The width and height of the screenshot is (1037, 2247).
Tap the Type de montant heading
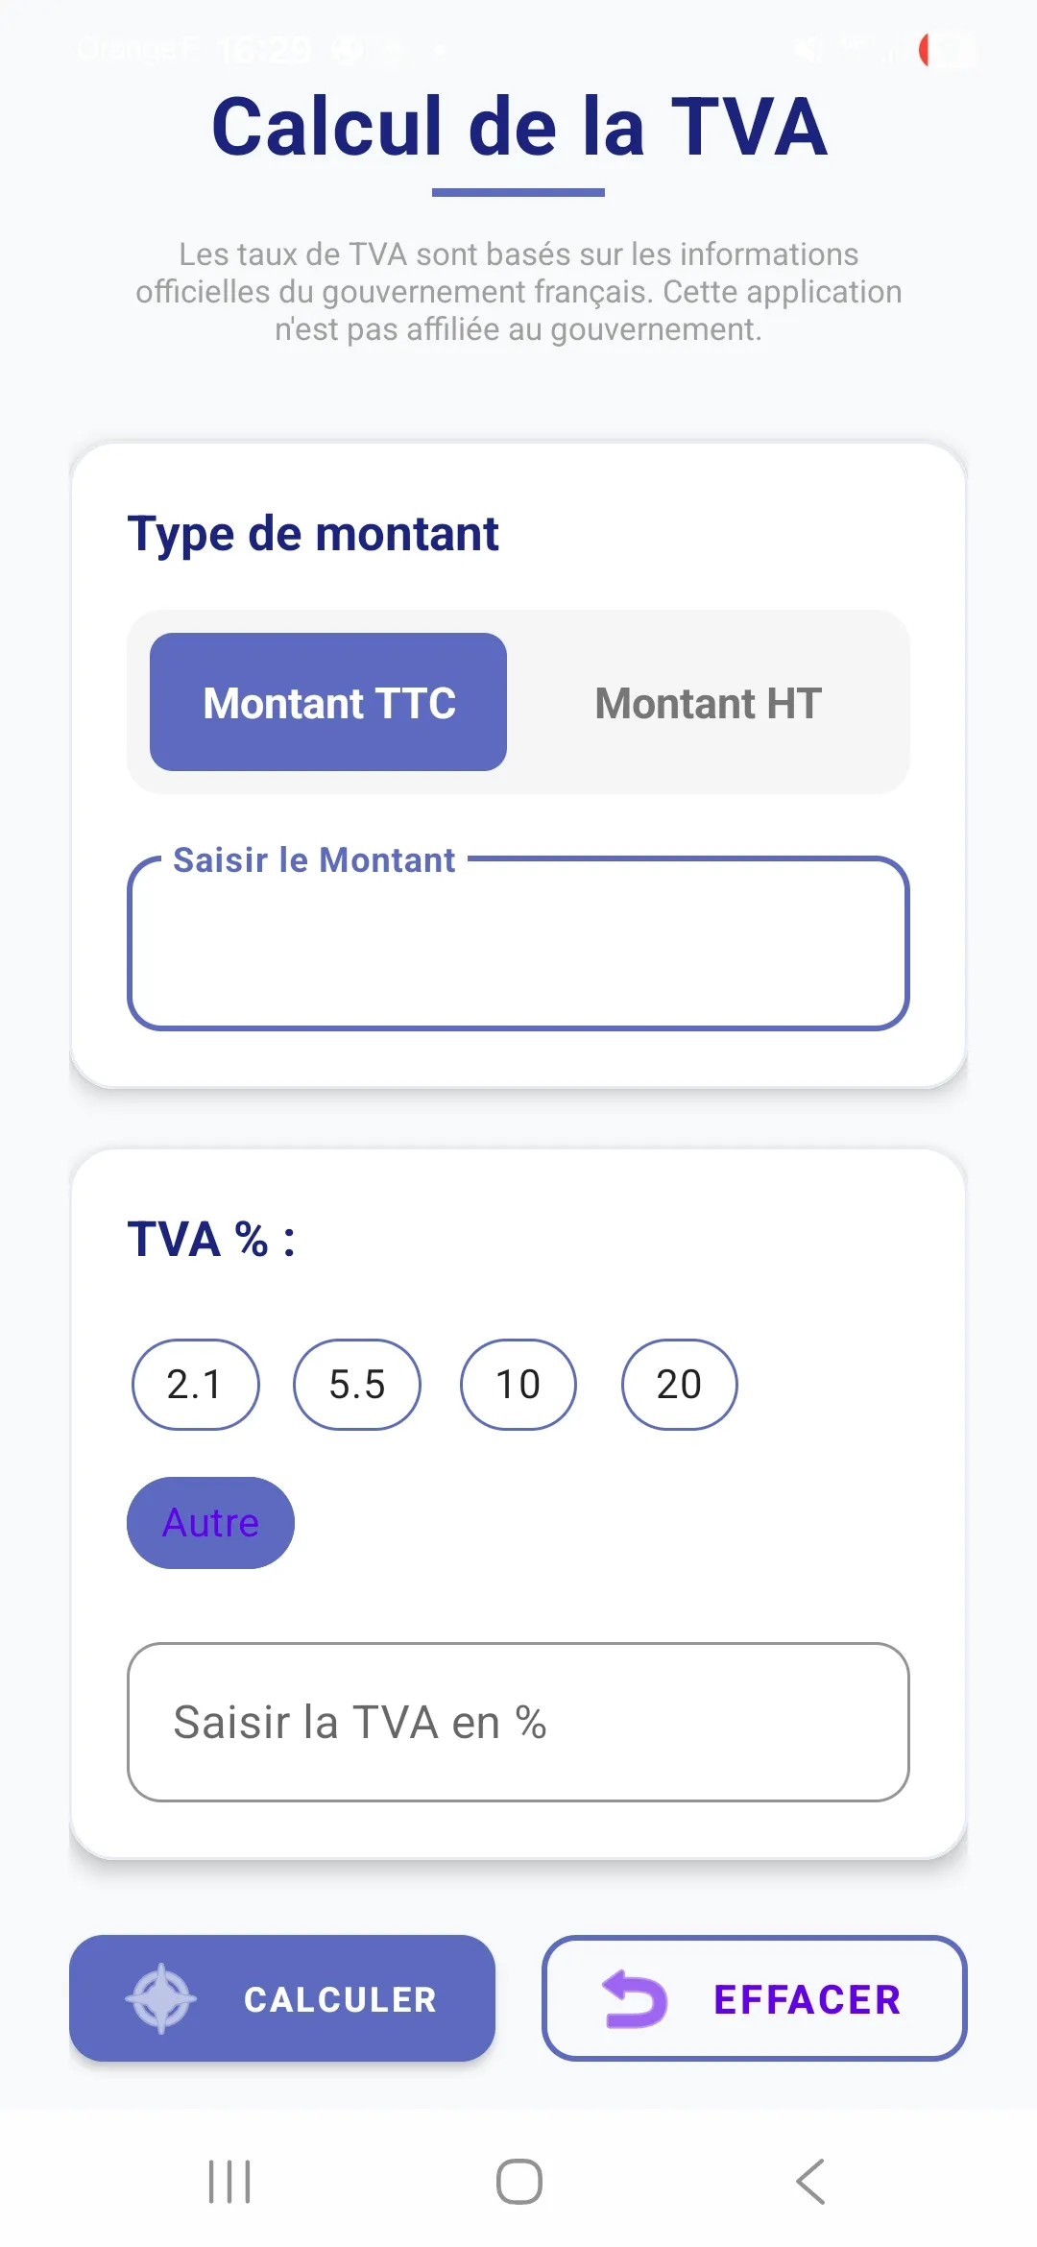pyautogui.click(x=313, y=534)
